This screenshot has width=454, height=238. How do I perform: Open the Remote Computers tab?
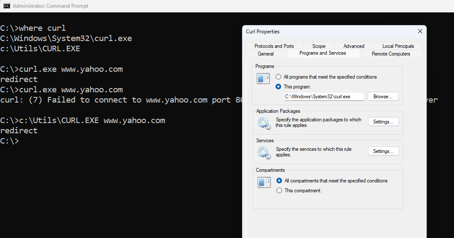391,54
